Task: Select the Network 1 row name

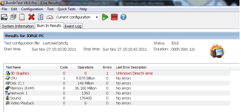Action: point(19,93)
